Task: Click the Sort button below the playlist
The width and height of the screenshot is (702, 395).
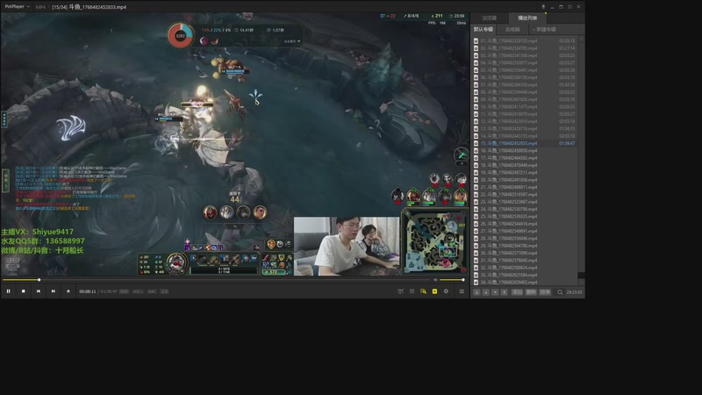Action: tap(545, 292)
